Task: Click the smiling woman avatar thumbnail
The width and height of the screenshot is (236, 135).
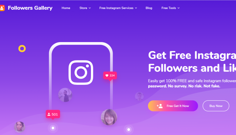Action: click(x=109, y=117)
